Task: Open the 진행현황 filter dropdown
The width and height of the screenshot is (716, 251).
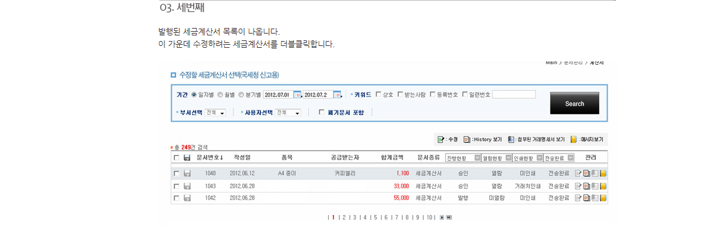Action: click(478, 158)
